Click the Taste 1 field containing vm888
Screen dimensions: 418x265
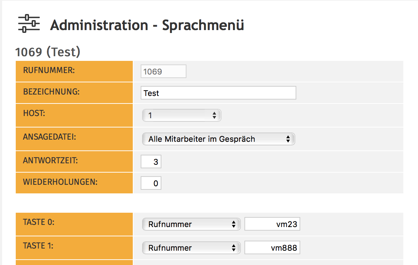click(272, 247)
